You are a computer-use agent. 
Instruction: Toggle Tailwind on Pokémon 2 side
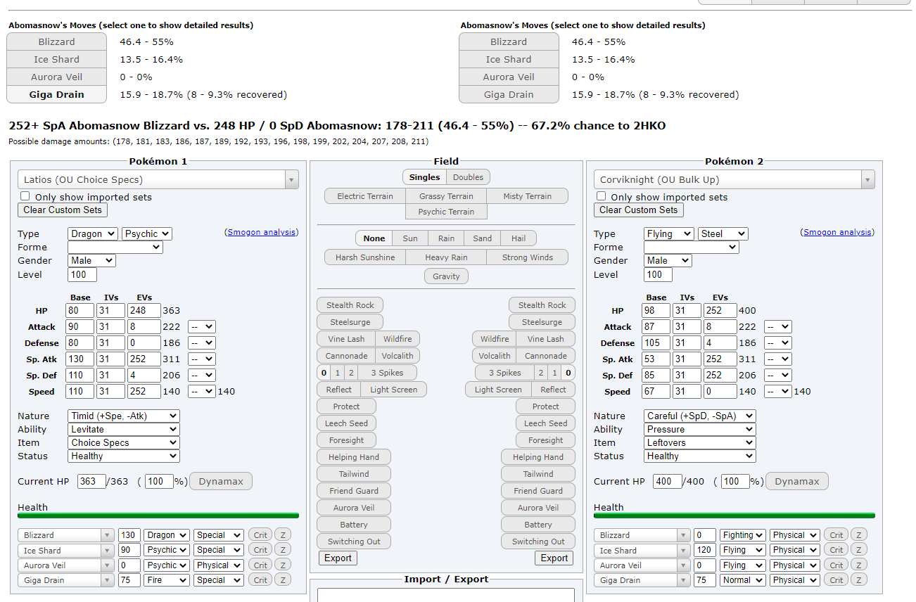[x=538, y=474]
